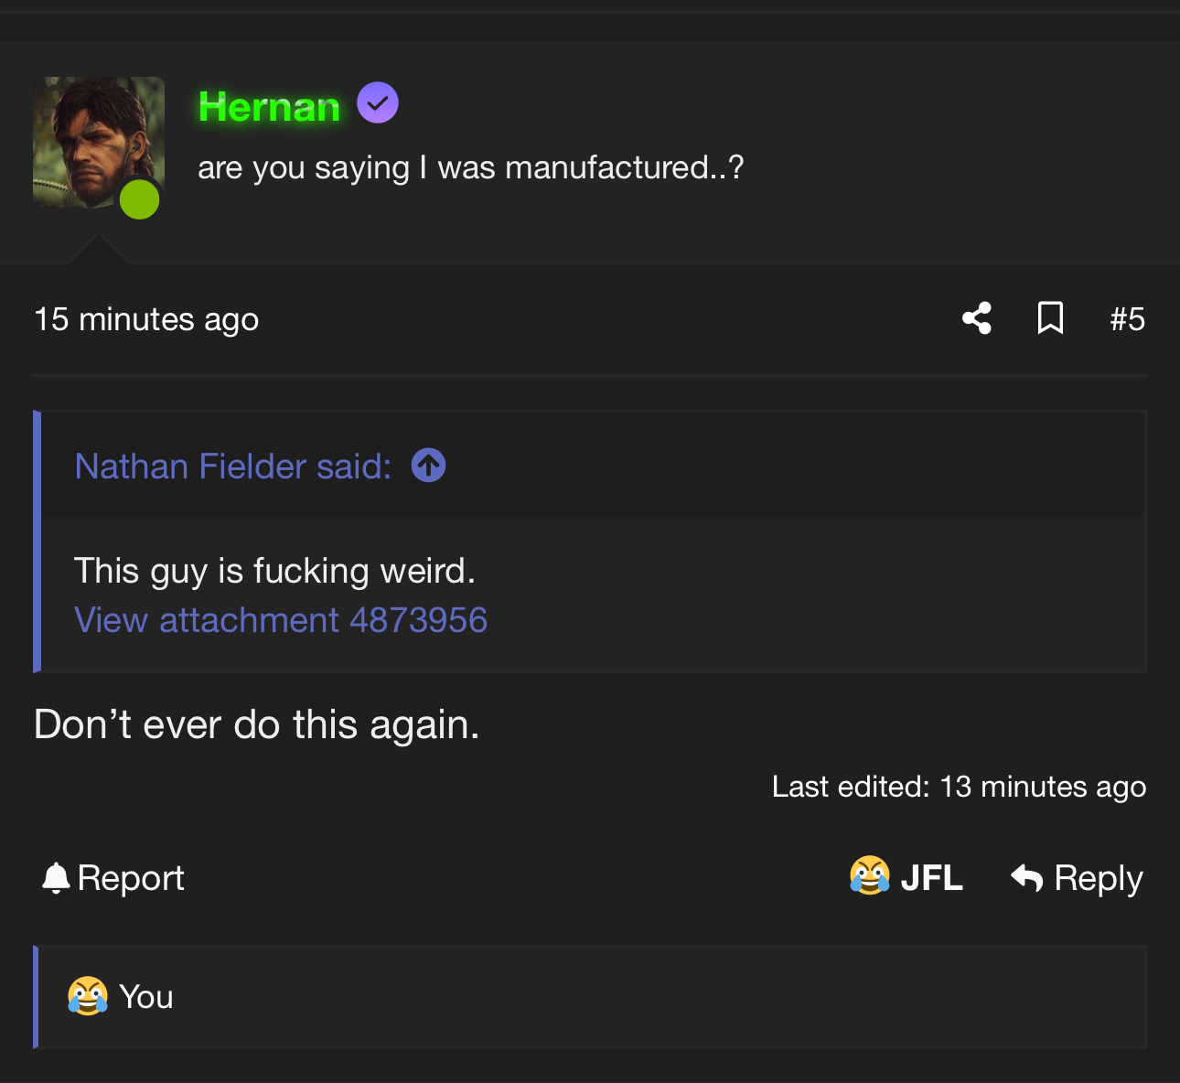Click the green online status dot
The image size is (1180, 1083).
pyautogui.click(x=140, y=199)
